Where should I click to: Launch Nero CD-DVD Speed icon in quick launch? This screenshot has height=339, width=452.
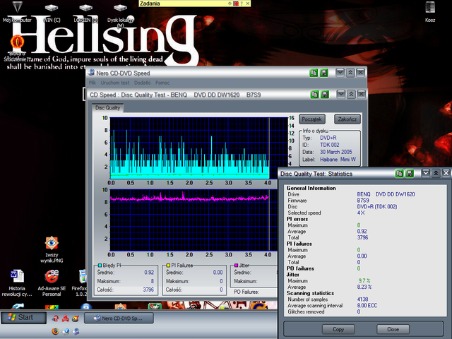point(76,331)
